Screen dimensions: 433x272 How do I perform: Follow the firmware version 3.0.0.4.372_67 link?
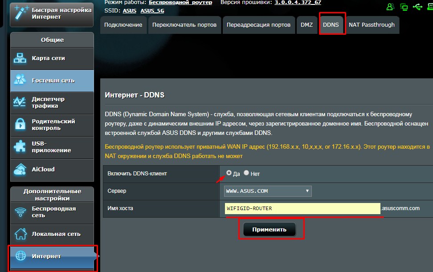[298, 3]
